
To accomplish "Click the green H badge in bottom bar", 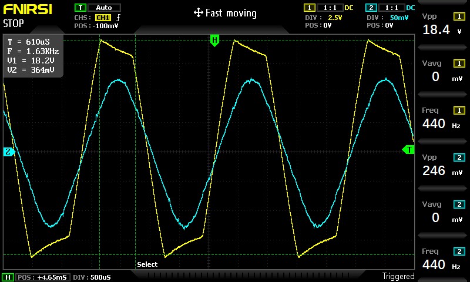I will [8, 277].
